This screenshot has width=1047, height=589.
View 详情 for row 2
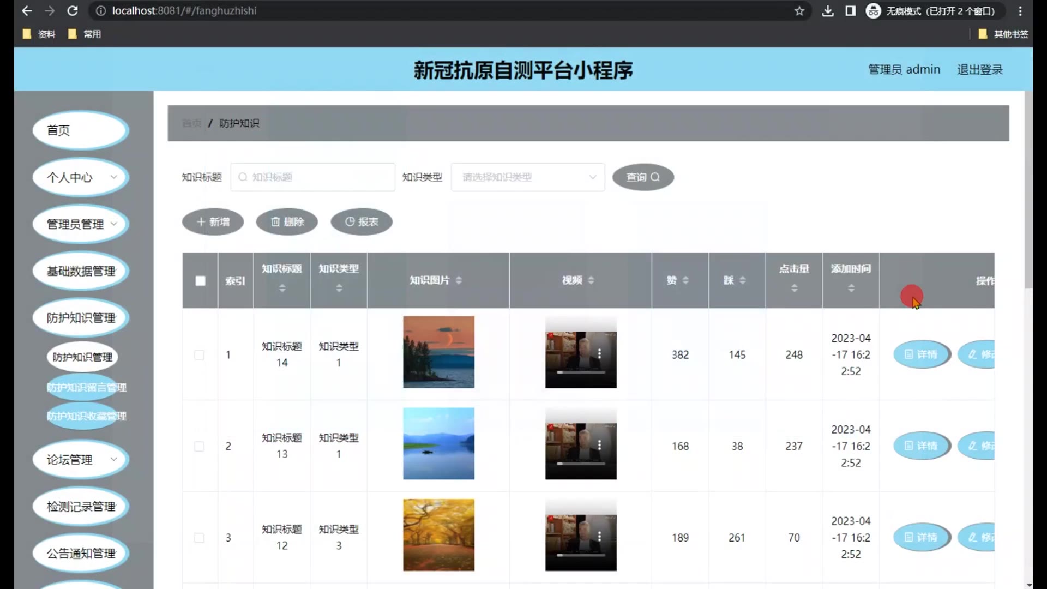pyautogui.click(x=922, y=446)
